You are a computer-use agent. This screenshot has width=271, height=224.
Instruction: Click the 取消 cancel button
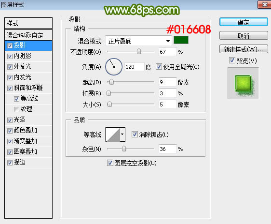pos(244,35)
